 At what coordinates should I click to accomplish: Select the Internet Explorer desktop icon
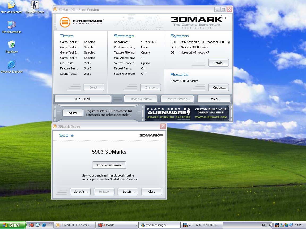tap(11, 67)
